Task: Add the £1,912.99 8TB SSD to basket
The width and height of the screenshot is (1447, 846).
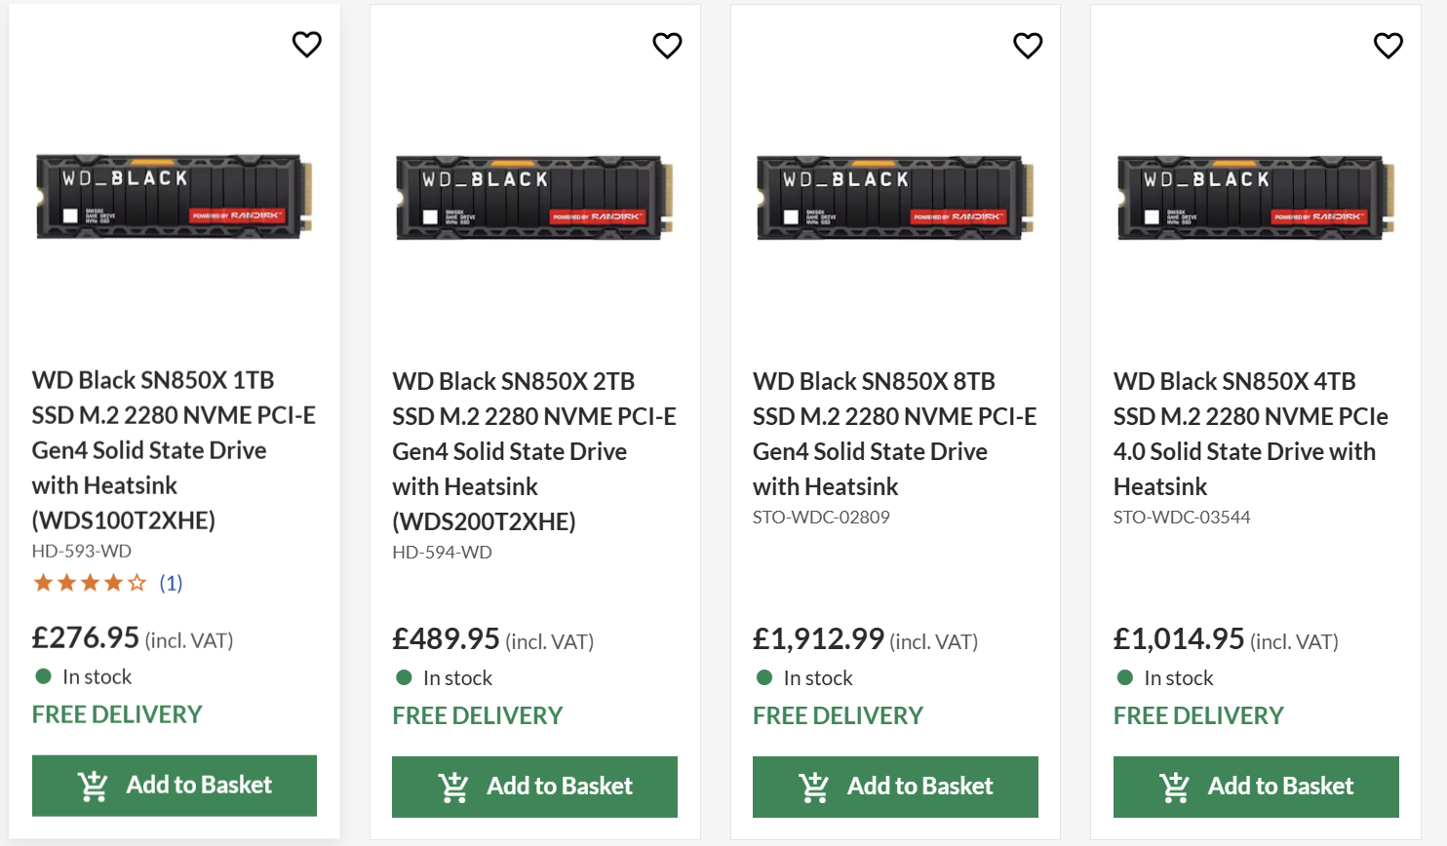Action: pos(895,786)
